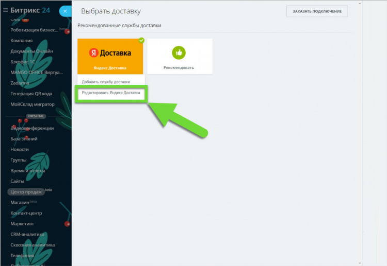Screen dimensions: 387x266
Task: Open CRM-аналитика in the sidebar
Action: coord(27,234)
